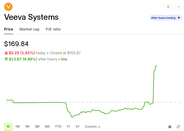The height and width of the screenshot is (131, 184).
Task: Expand the Custom date range dropdown
Action: 93,127
